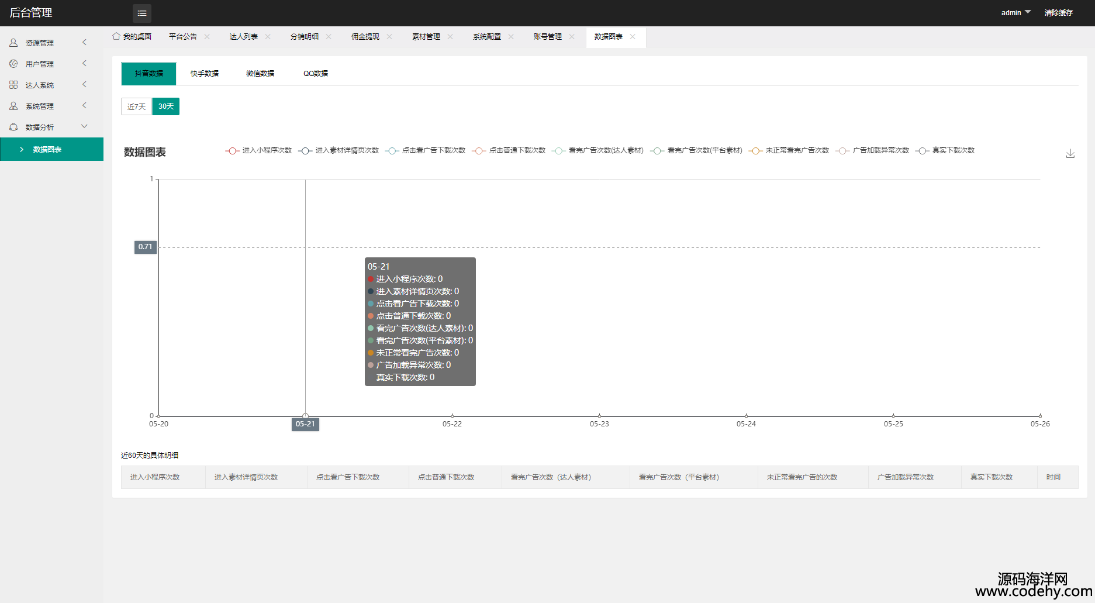
Task: Switch to 微信数据 tab
Action: pyautogui.click(x=260, y=74)
